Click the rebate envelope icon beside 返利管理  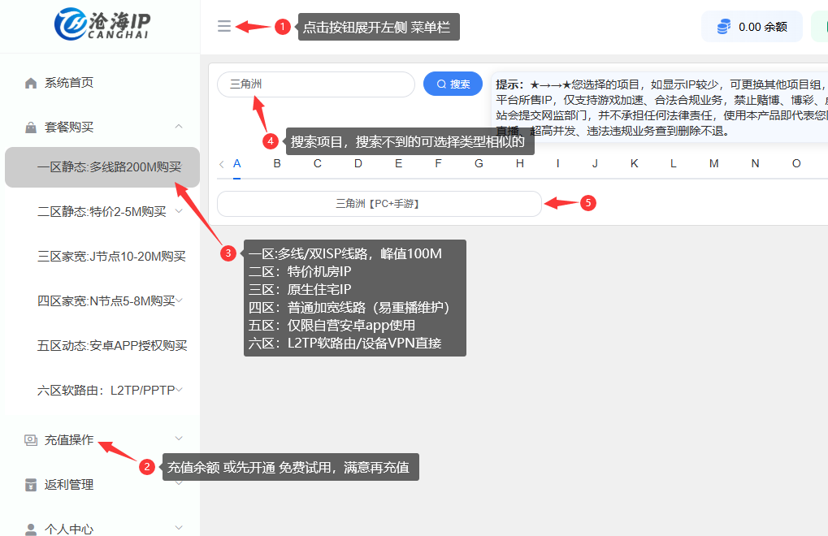pos(30,483)
